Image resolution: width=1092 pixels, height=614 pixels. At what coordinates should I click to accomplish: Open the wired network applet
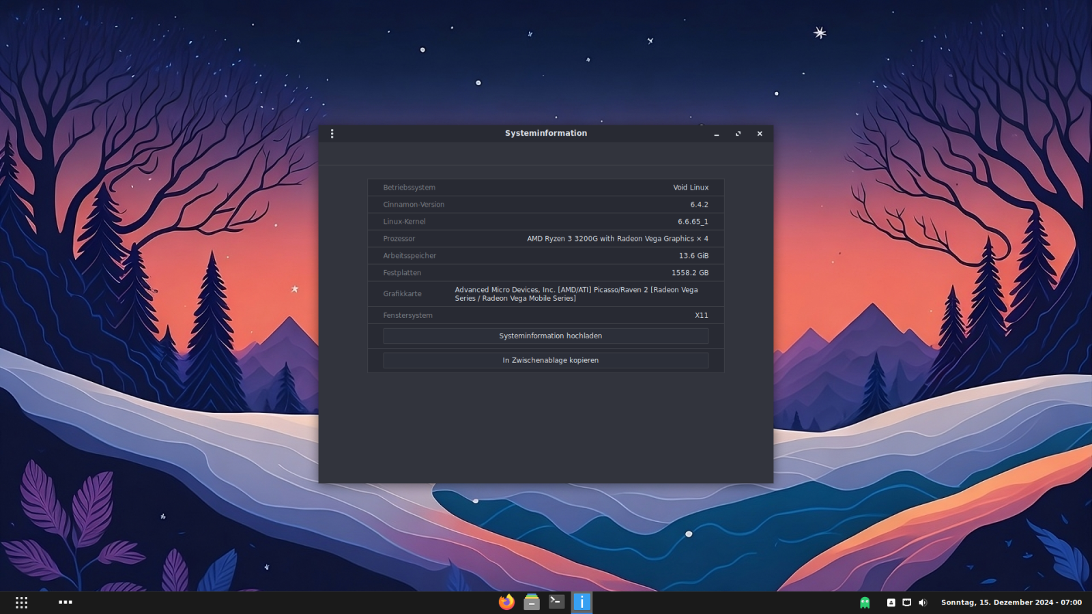(906, 602)
